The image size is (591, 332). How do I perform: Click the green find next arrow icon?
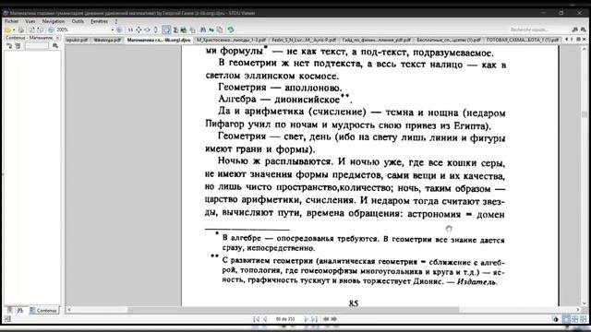pyautogui.click(x=211, y=30)
